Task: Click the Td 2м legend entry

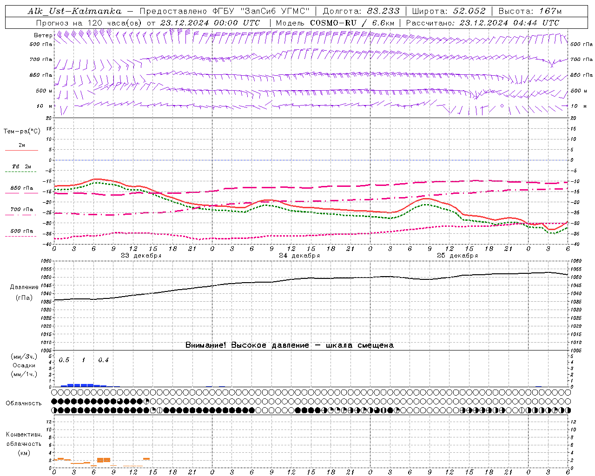Action: coord(21,166)
